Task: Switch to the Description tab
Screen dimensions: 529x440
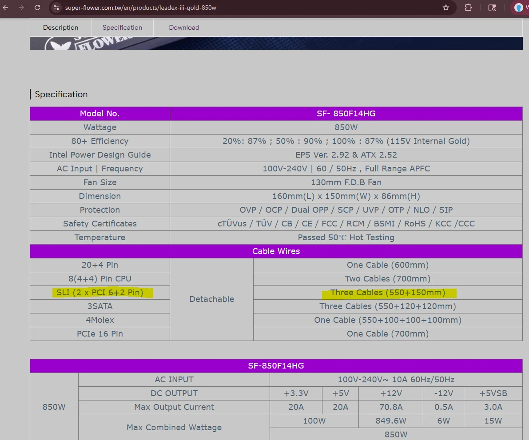Action: pos(61,28)
